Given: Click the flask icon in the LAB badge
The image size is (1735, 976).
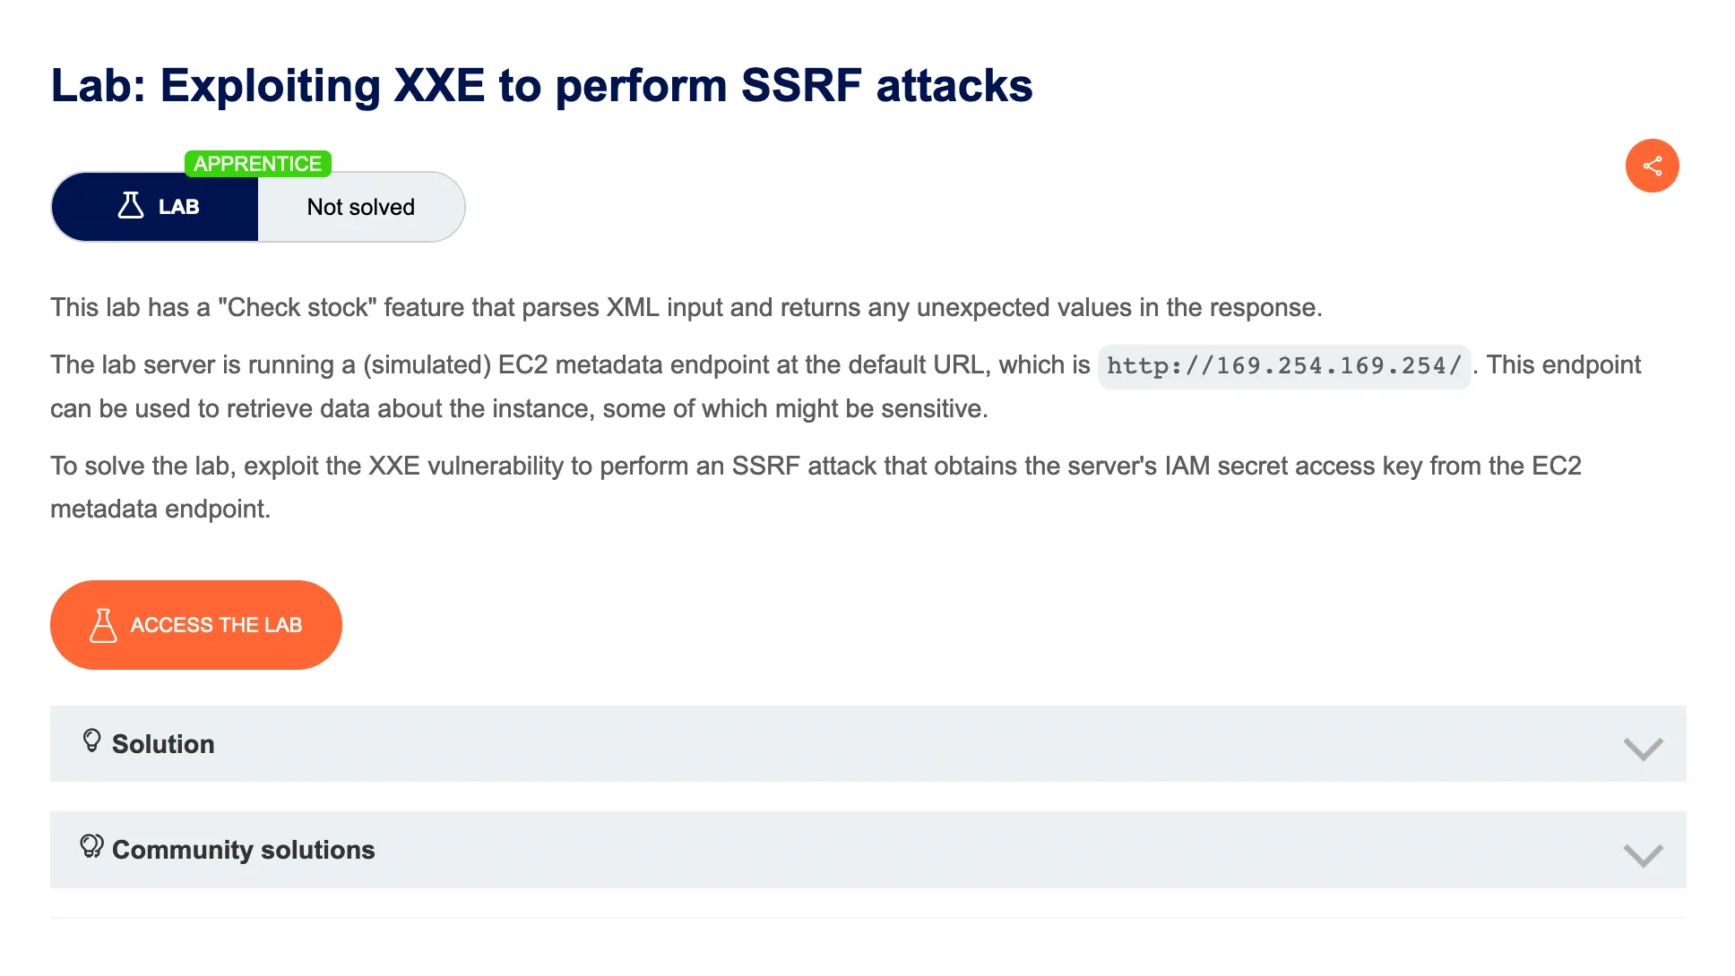Looking at the screenshot, I should pos(131,206).
